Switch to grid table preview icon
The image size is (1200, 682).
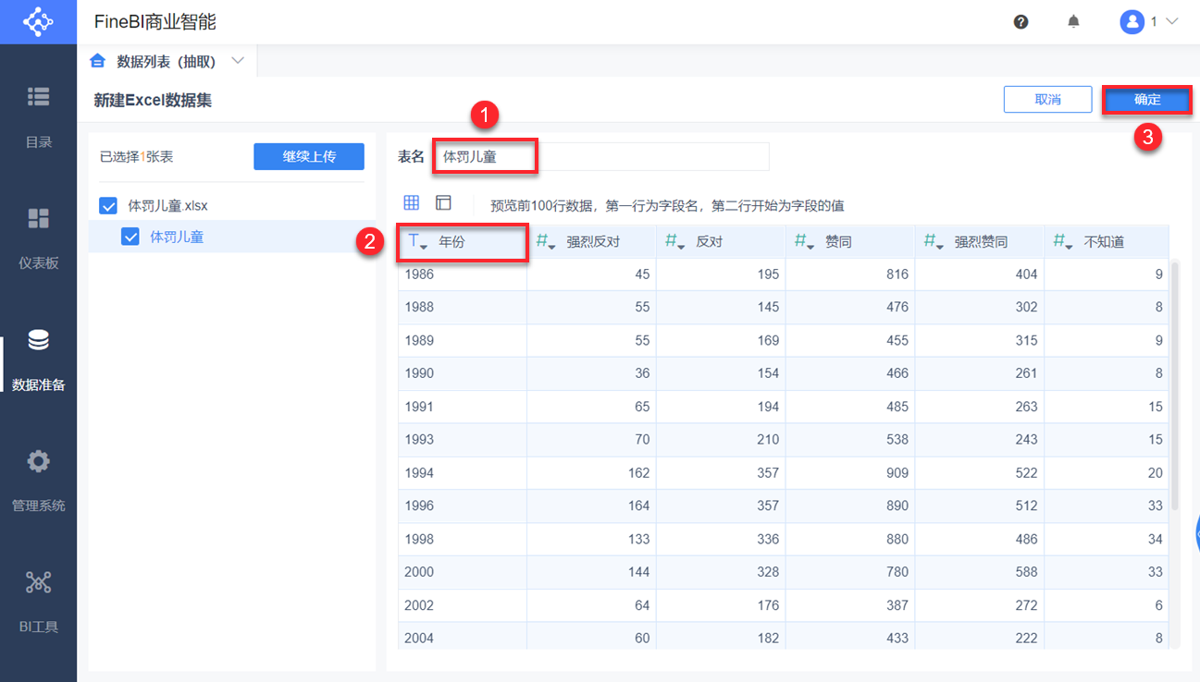412,203
